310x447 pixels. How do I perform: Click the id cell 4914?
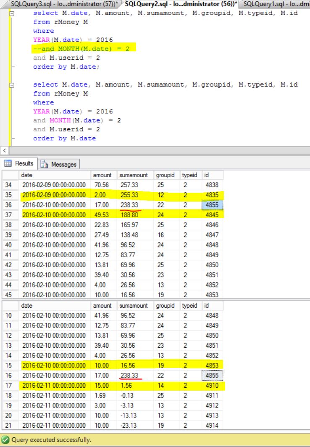212,426
